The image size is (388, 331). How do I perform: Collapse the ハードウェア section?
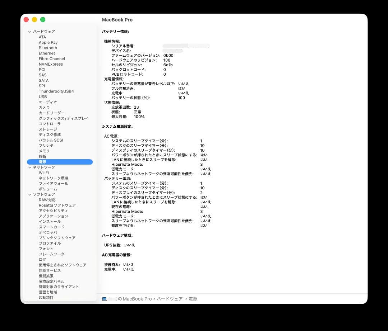tap(30, 31)
